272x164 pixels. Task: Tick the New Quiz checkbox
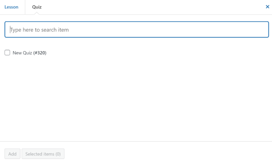pyautogui.click(x=7, y=52)
